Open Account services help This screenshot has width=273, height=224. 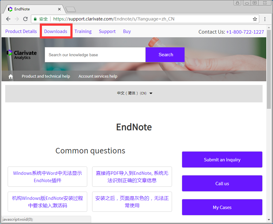pos(98,76)
